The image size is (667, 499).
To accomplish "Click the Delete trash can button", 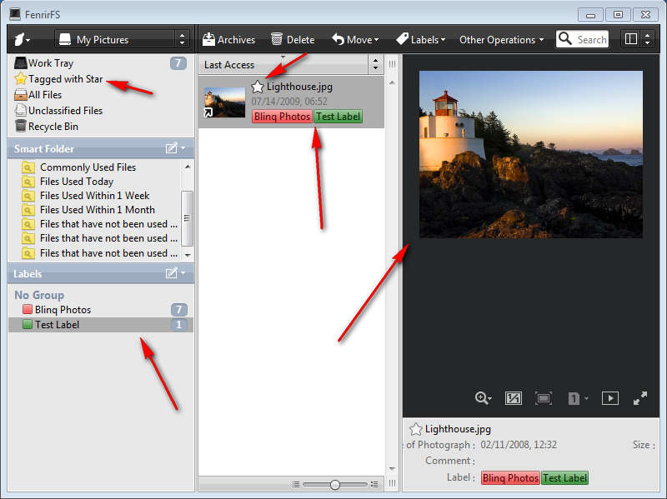I will click(293, 39).
